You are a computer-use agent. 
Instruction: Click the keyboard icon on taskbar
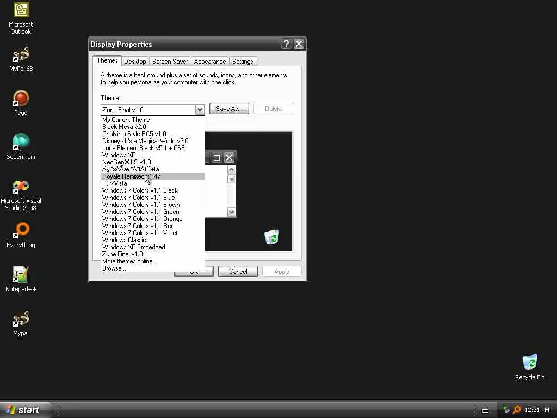[485, 410]
